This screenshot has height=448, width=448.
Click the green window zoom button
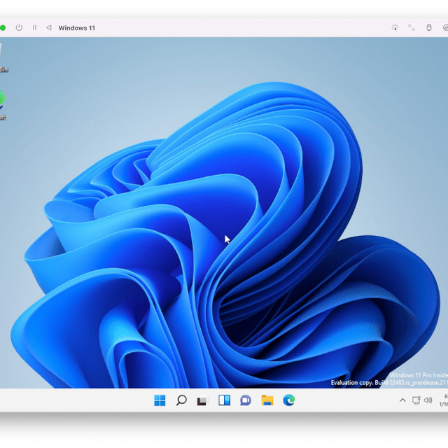point(3,28)
